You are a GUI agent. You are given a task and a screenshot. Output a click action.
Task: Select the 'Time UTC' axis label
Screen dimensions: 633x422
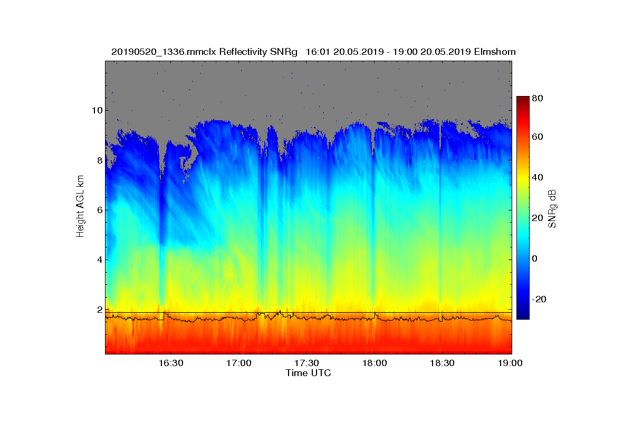[x=309, y=373]
